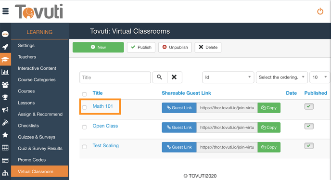The height and width of the screenshot is (180, 331).
Task: Toggle published status for Test Scaling
Action: pyautogui.click(x=309, y=146)
